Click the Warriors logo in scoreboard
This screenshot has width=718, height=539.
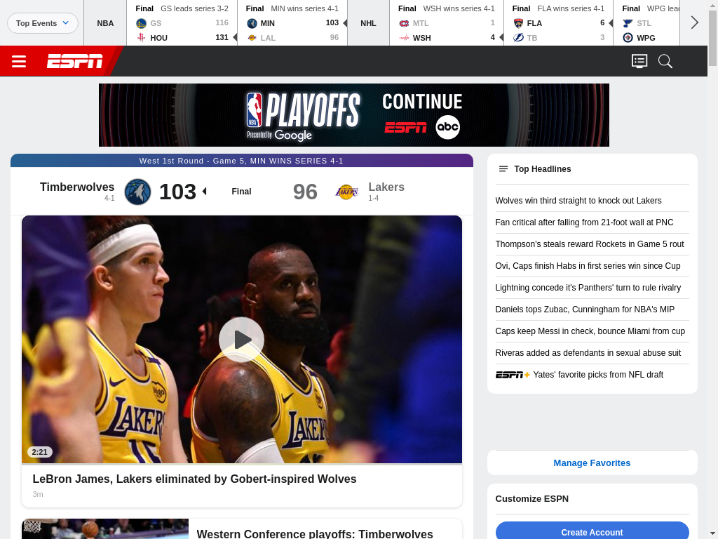141,23
